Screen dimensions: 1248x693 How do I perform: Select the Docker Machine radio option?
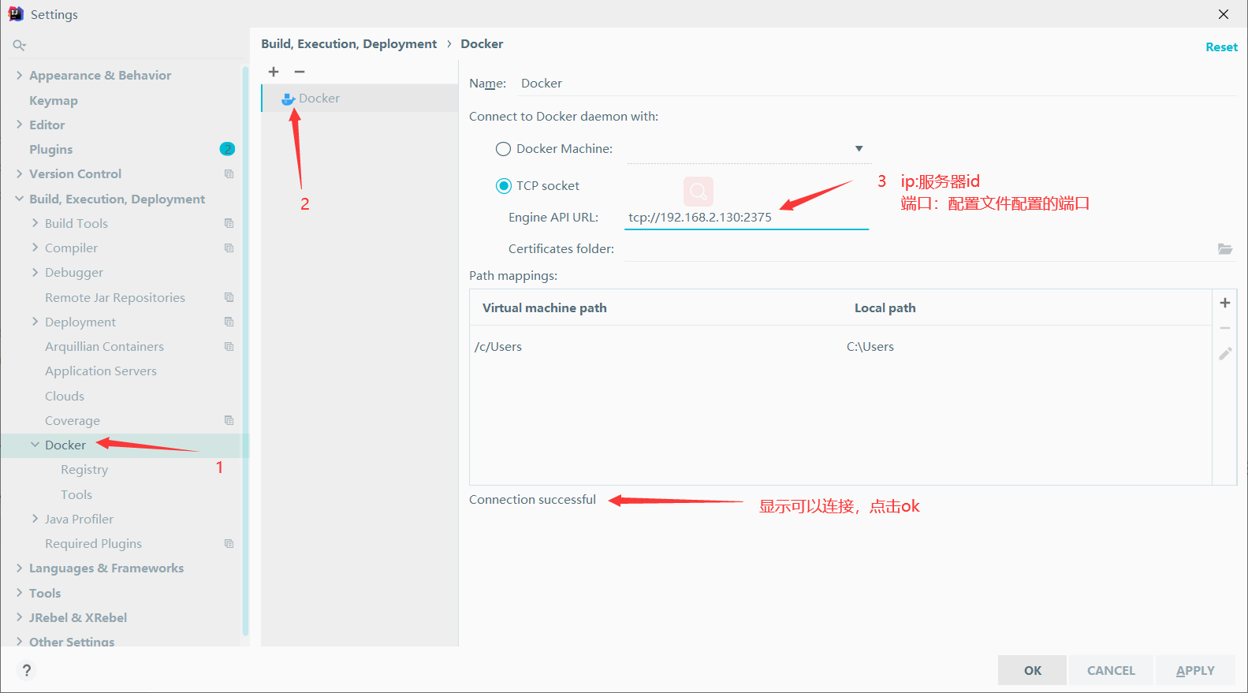pyautogui.click(x=503, y=149)
